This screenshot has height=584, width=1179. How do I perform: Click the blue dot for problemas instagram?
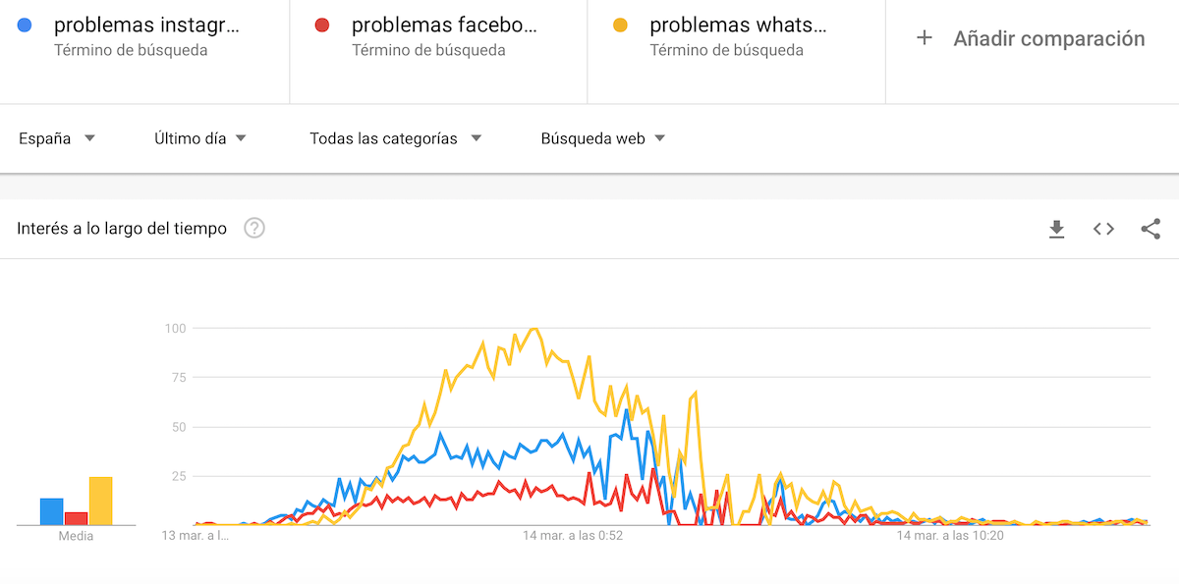pyautogui.click(x=26, y=25)
